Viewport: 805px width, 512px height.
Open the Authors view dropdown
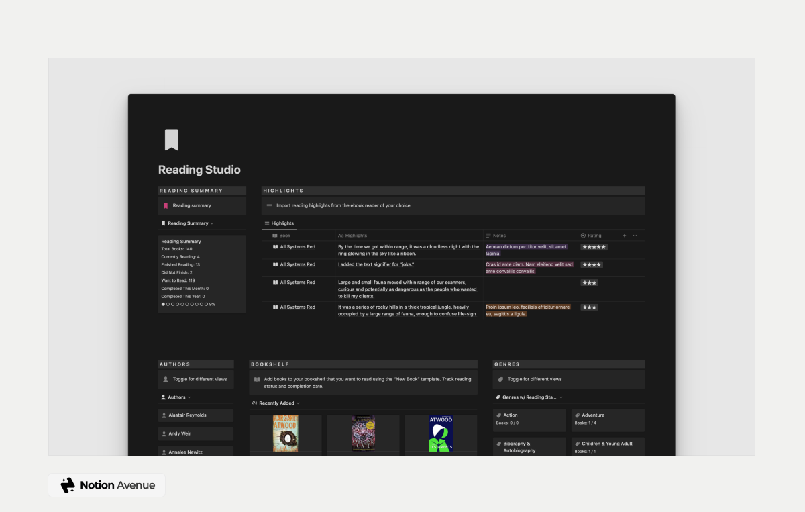[176, 397]
